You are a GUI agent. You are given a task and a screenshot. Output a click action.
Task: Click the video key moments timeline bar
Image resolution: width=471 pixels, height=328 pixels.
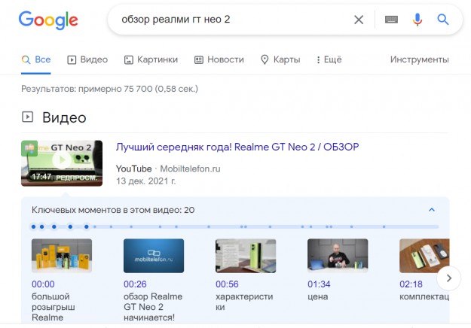234,226
